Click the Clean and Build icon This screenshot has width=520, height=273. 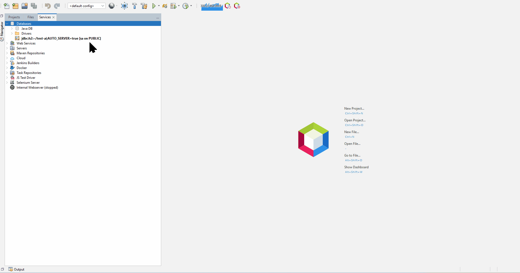coord(144,6)
